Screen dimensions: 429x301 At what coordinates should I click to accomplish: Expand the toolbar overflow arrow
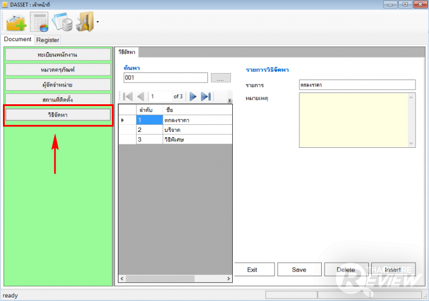(x=98, y=22)
